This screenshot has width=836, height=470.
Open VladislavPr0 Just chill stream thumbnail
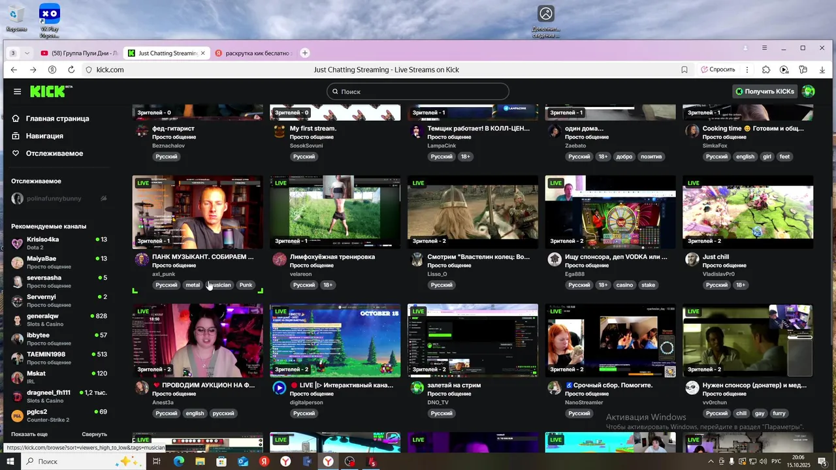pos(748,212)
